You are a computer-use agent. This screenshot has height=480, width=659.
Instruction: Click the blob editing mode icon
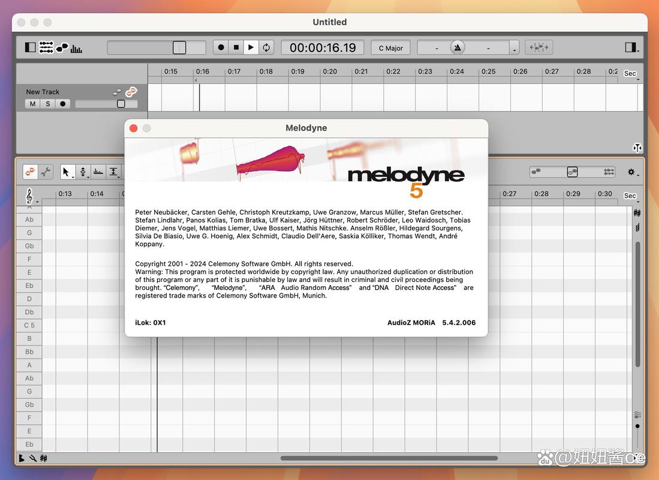pos(30,172)
